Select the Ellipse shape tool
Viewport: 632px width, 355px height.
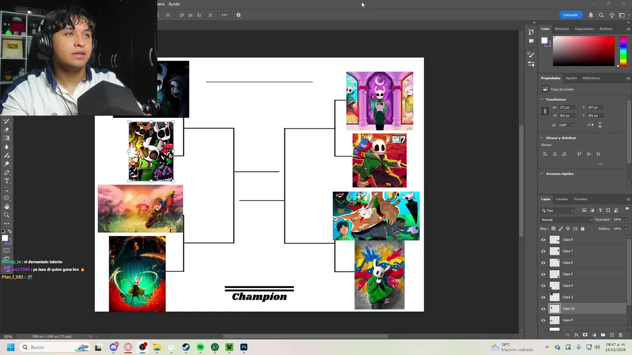[x=7, y=198]
